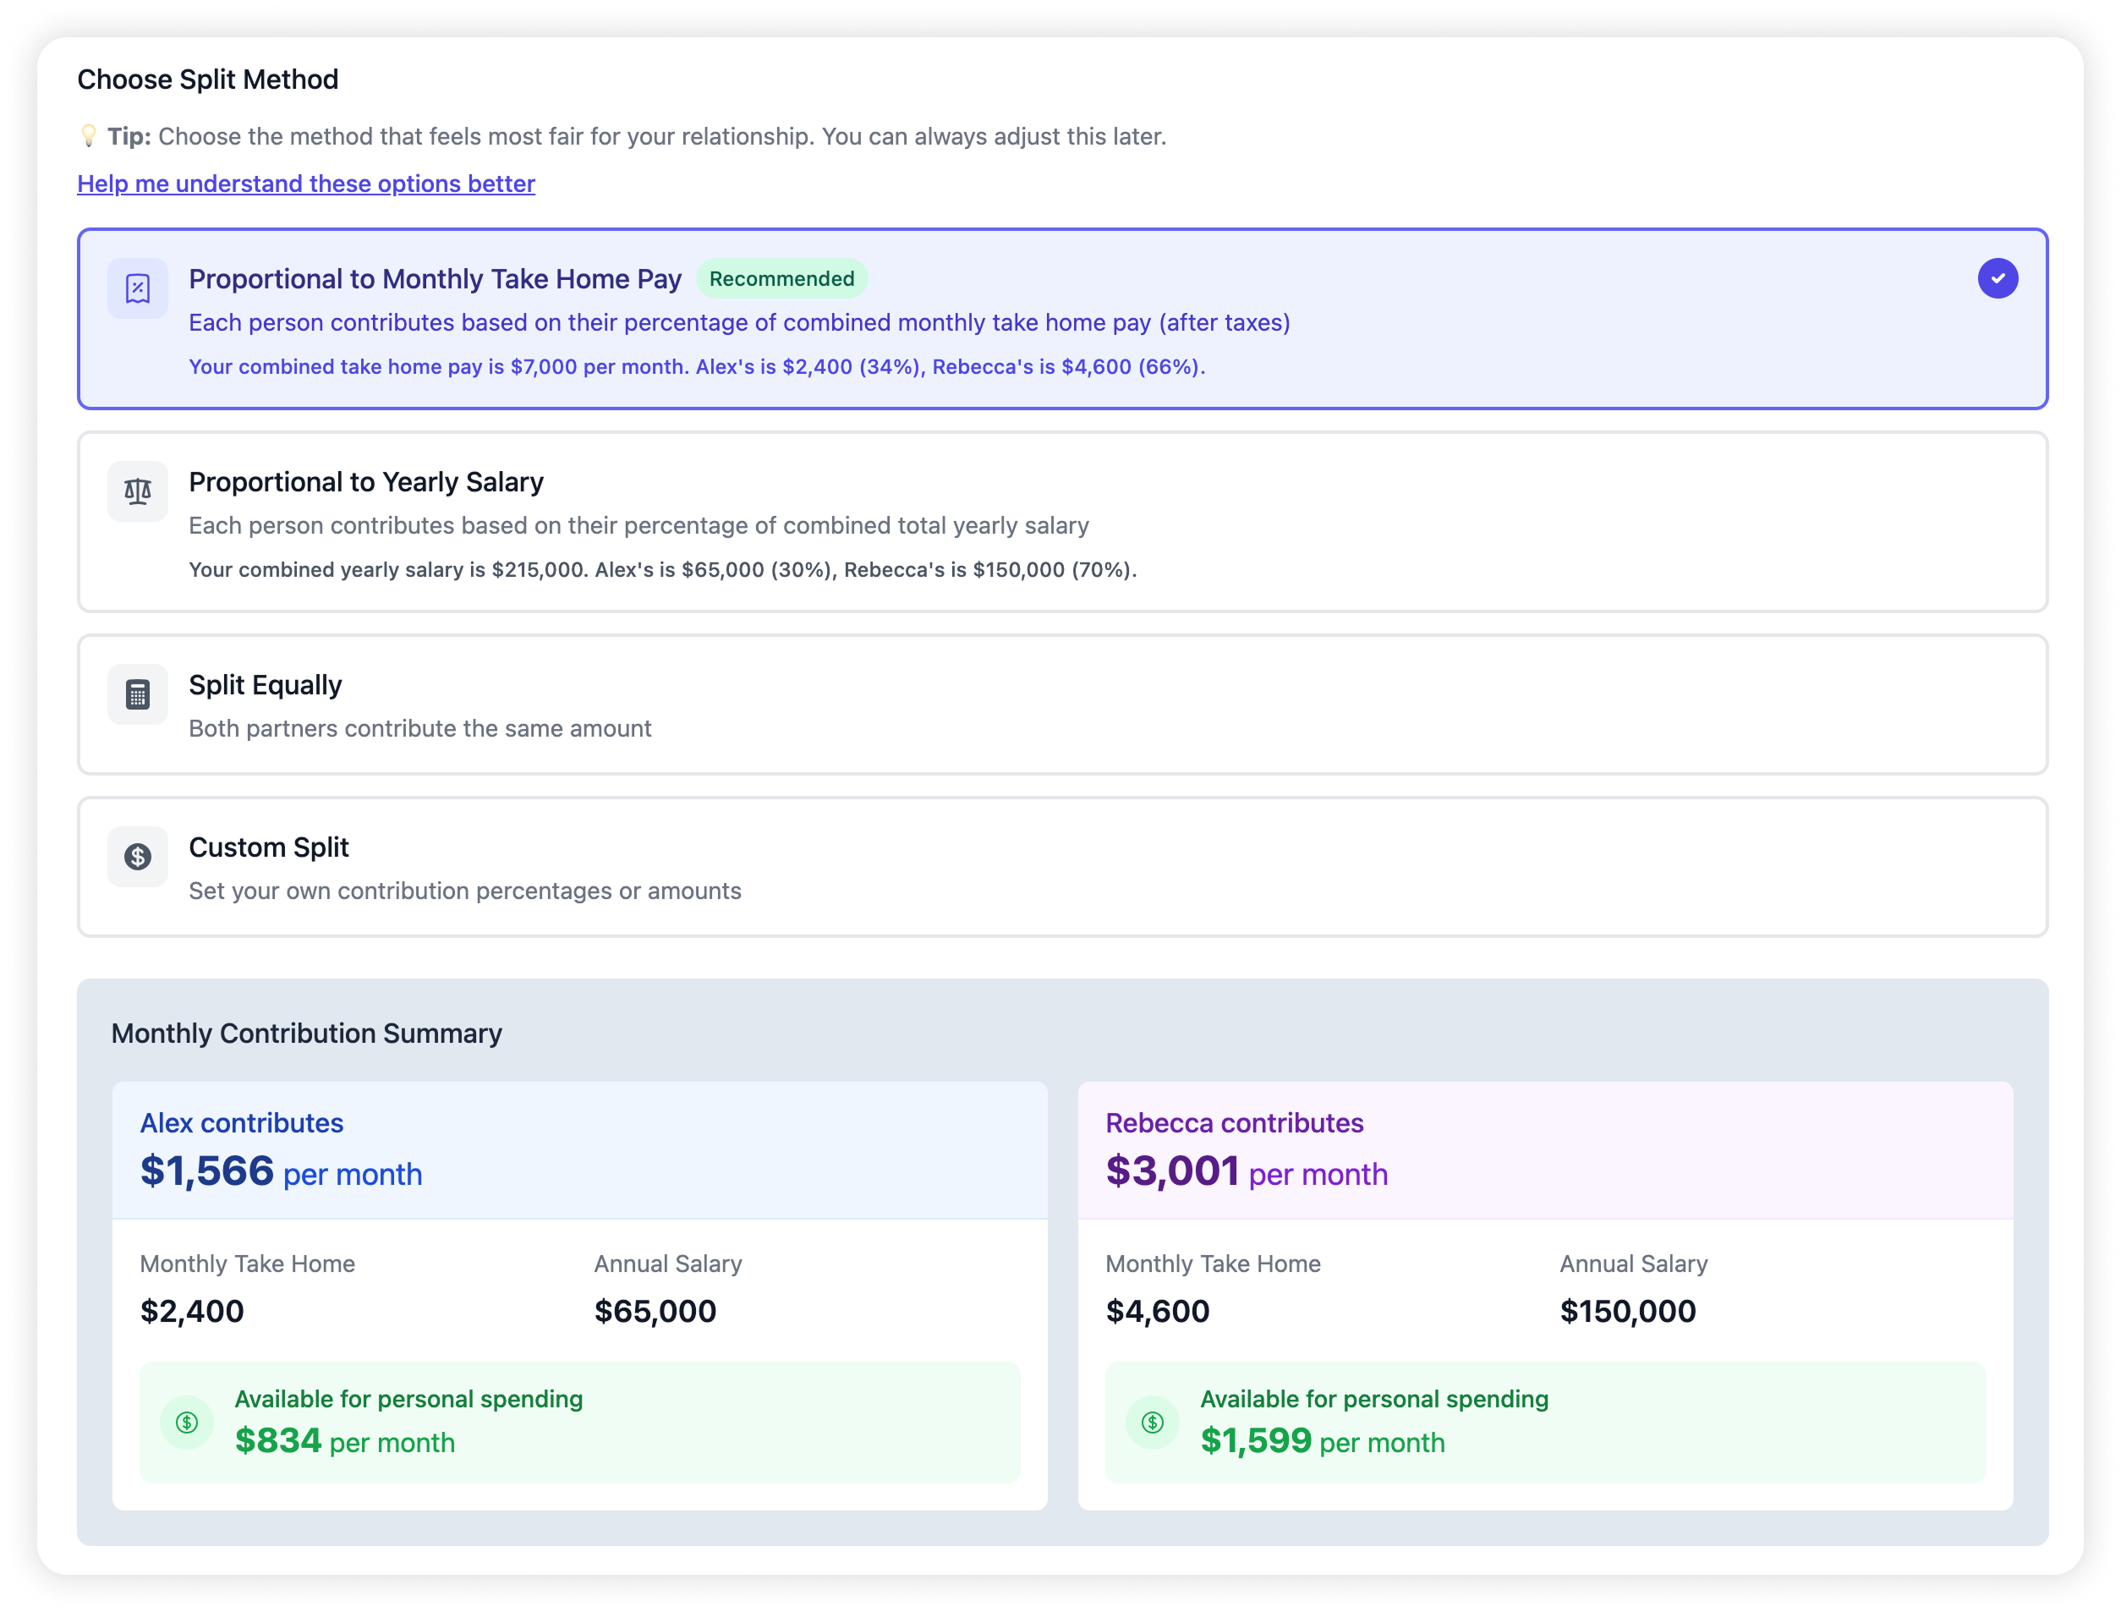This screenshot has width=2121, height=1612.
Task: Click Rebecca's $4,600 monthly take home value
Action: [x=1157, y=1311]
